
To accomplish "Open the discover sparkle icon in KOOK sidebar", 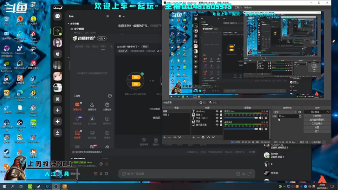I will (x=57, y=122).
